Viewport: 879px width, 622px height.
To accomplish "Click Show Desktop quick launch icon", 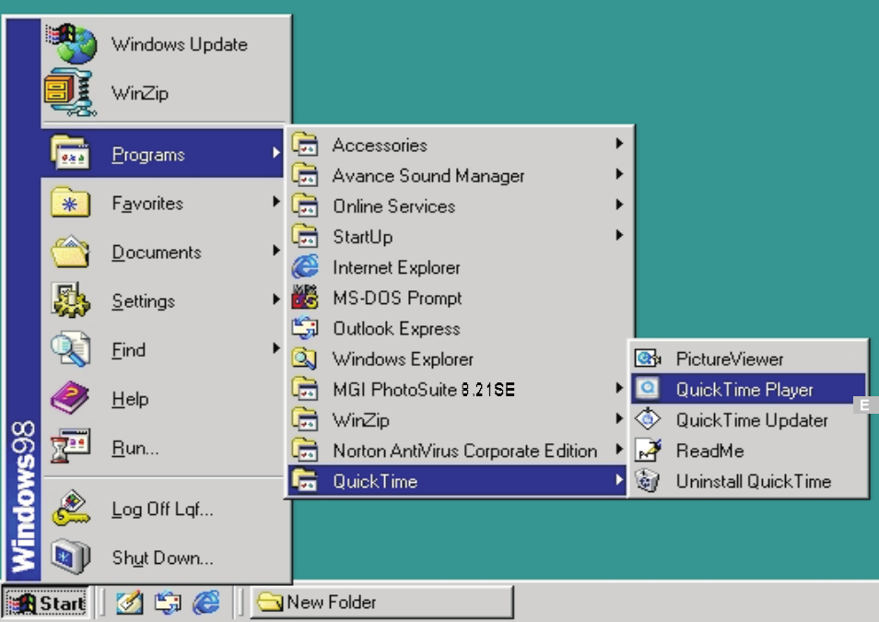I will (130, 603).
